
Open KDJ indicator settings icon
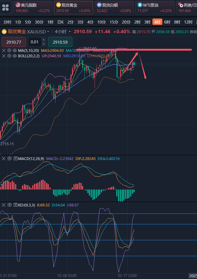click(9, 205)
